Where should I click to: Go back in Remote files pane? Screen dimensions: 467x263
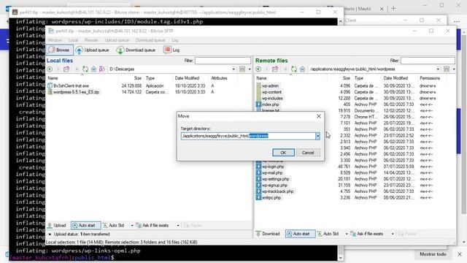pyautogui.click(x=258, y=69)
